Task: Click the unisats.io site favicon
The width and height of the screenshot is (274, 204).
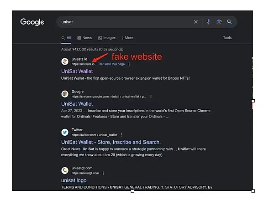Action: pyautogui.click(x=65, y=61)
